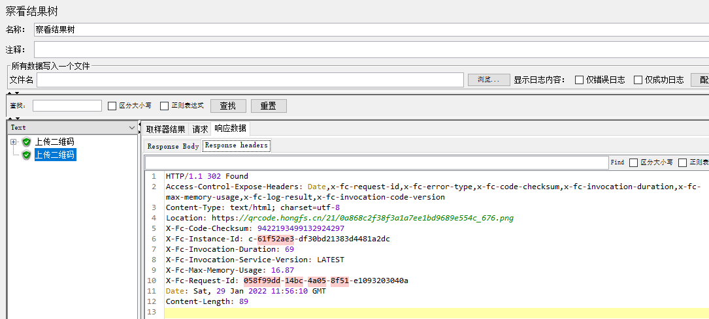Image resolution: width=709 pixels, height=319 pixels.
Task: Click the Access-Control-Expose-Headers line
Action: [433, 192]
